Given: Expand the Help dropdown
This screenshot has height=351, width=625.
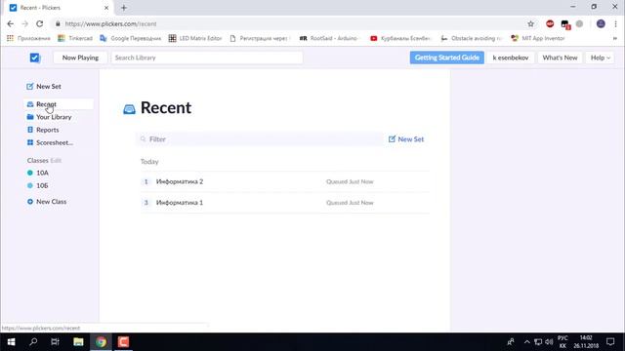Looking at the screenshot, I should pyautogui.click(x=600, y=58).
